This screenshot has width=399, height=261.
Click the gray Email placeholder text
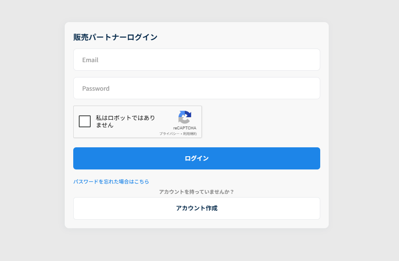[x=90, y=60]
